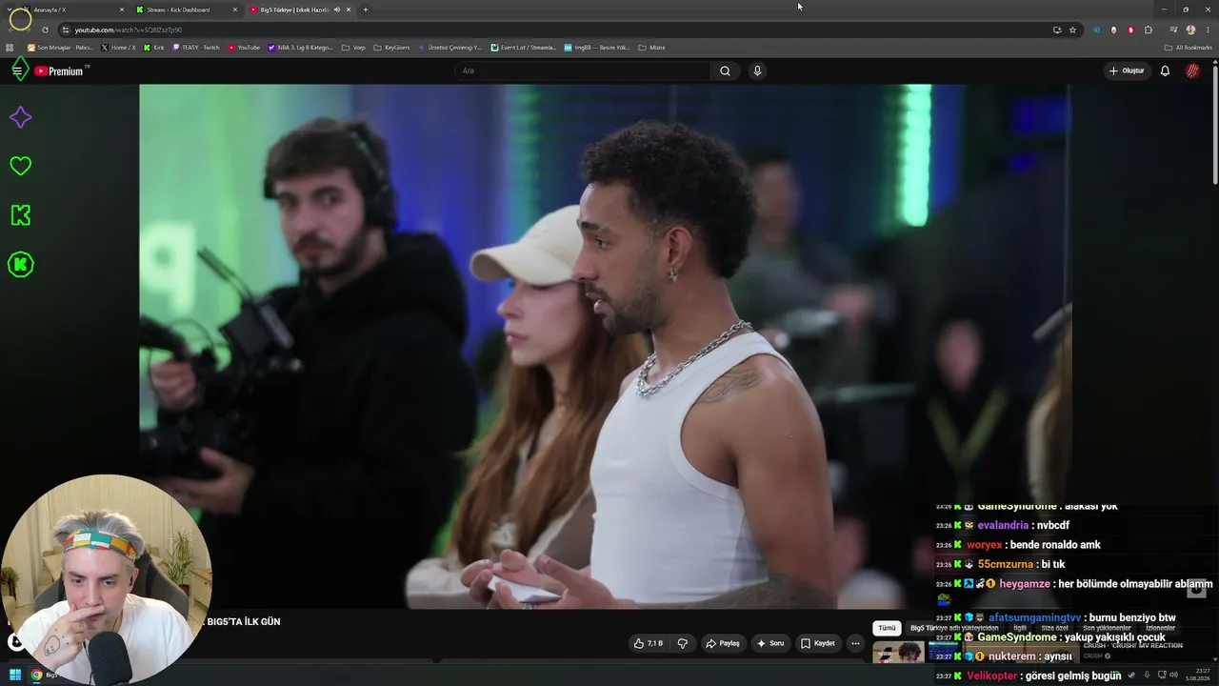The height and width of the screenshot is (686, 1219).
Task: View site information icon in address bar
Action: click(66, 30)
